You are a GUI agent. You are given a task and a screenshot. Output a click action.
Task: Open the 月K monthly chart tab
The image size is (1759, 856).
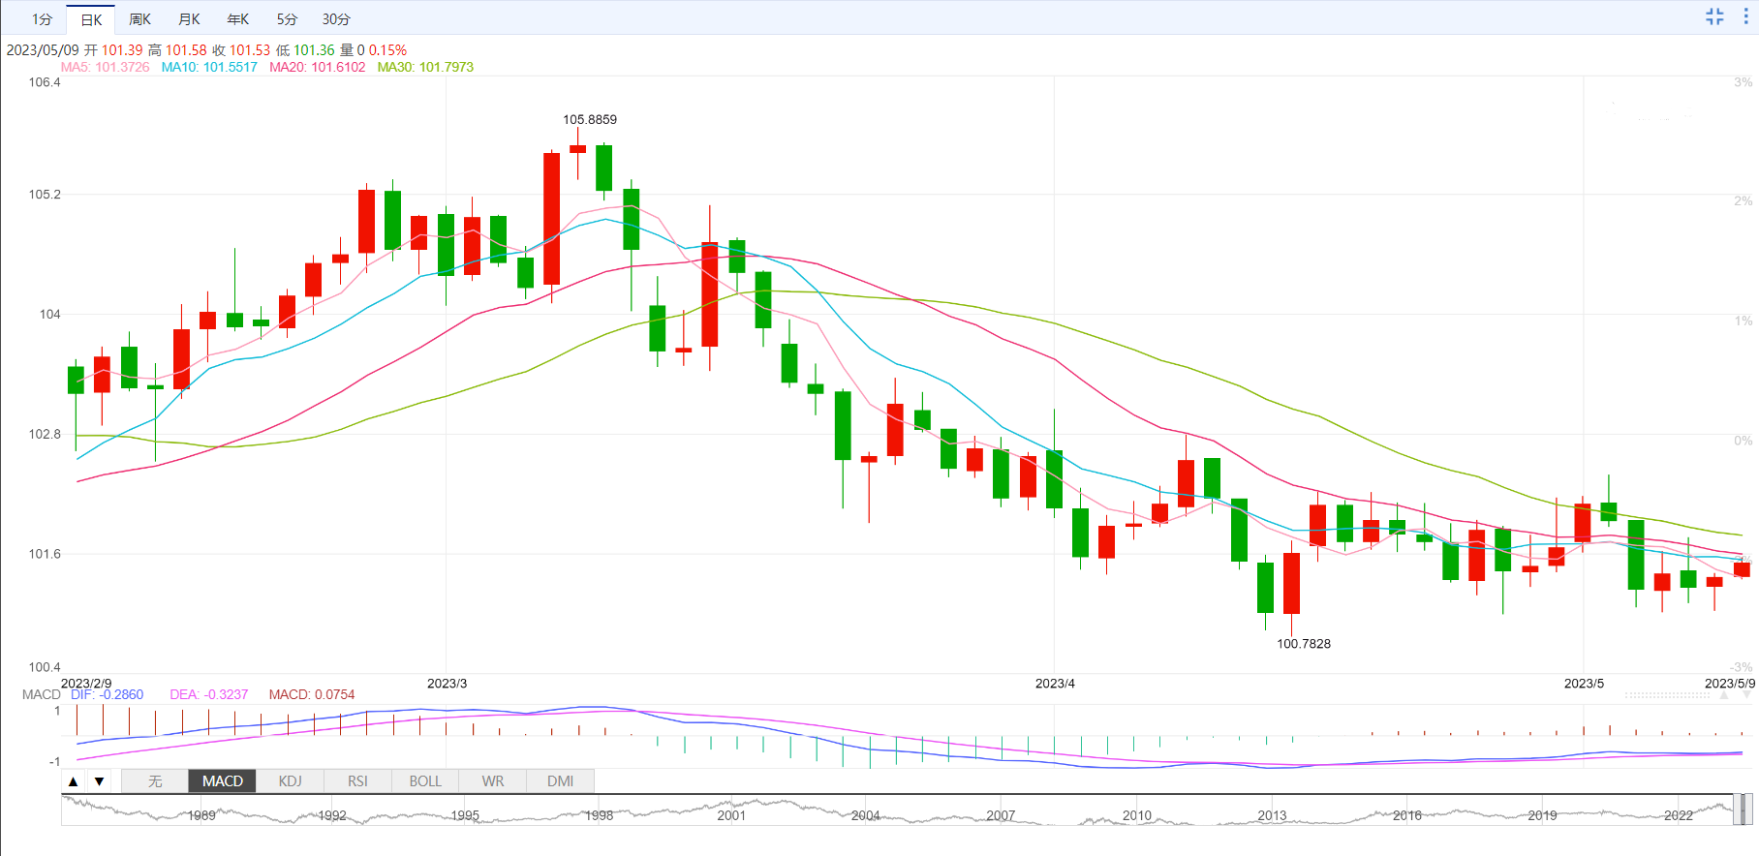(x=189, y=19)
